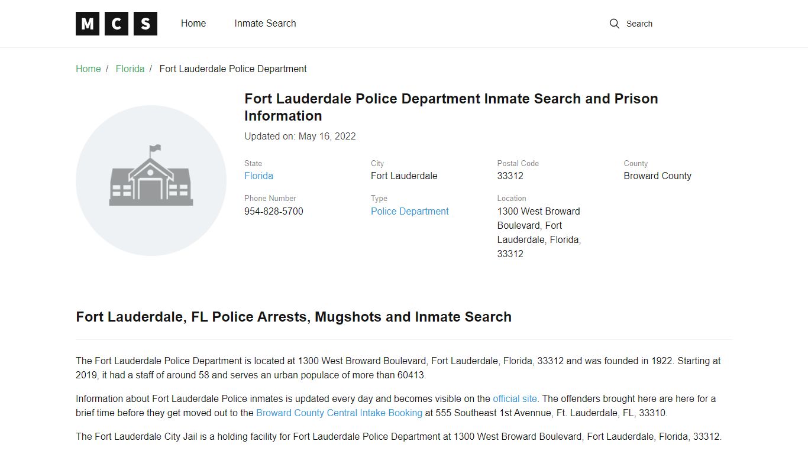808x454 pixels.
Task: Click the Location field label
Action: 512,198
